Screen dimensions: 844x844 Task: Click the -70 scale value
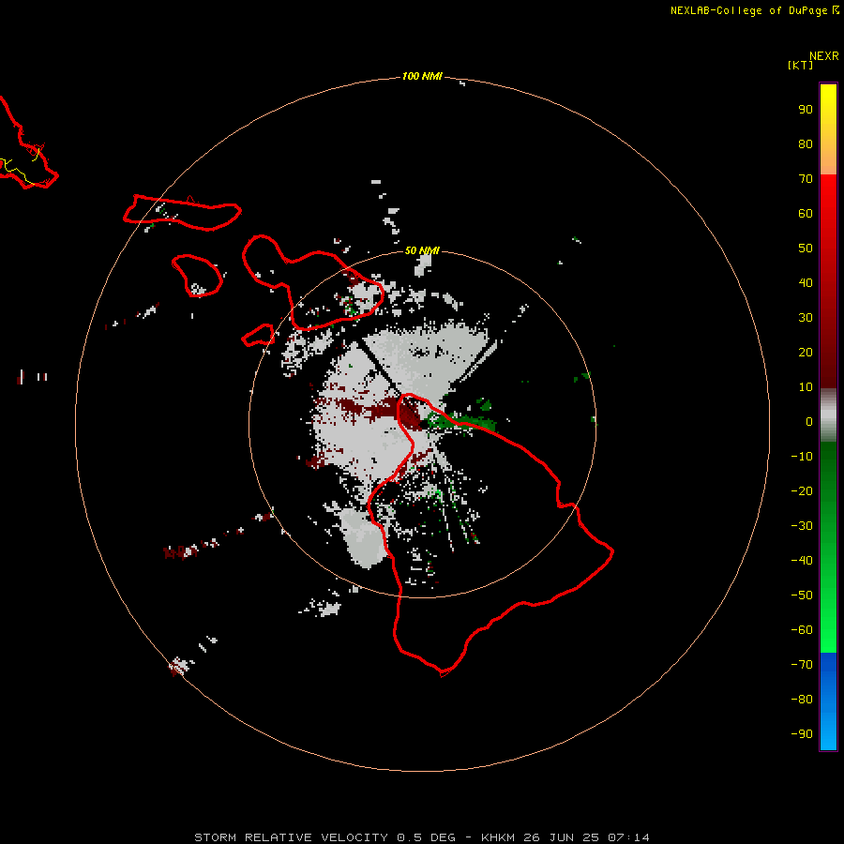pyautogui.click(x=802, y=665)
